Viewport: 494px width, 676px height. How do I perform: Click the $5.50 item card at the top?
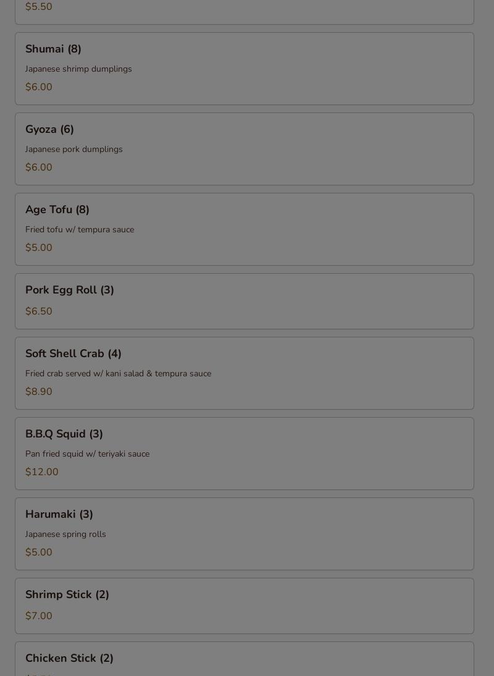click(x=244, y=12)
